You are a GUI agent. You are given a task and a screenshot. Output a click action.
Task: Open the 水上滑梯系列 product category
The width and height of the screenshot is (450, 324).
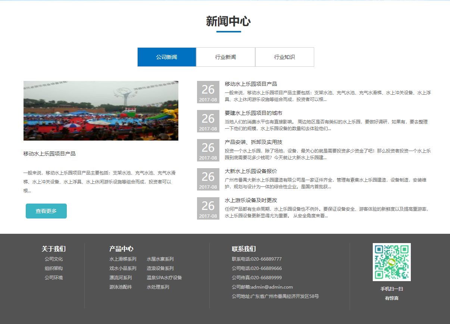pyautogui.click(x=123, y=259)
